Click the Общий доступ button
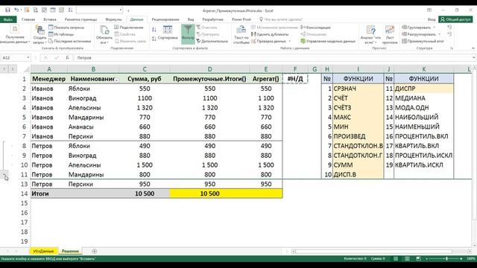This screenshot has height=268, width=477. [x=455, y=19]
